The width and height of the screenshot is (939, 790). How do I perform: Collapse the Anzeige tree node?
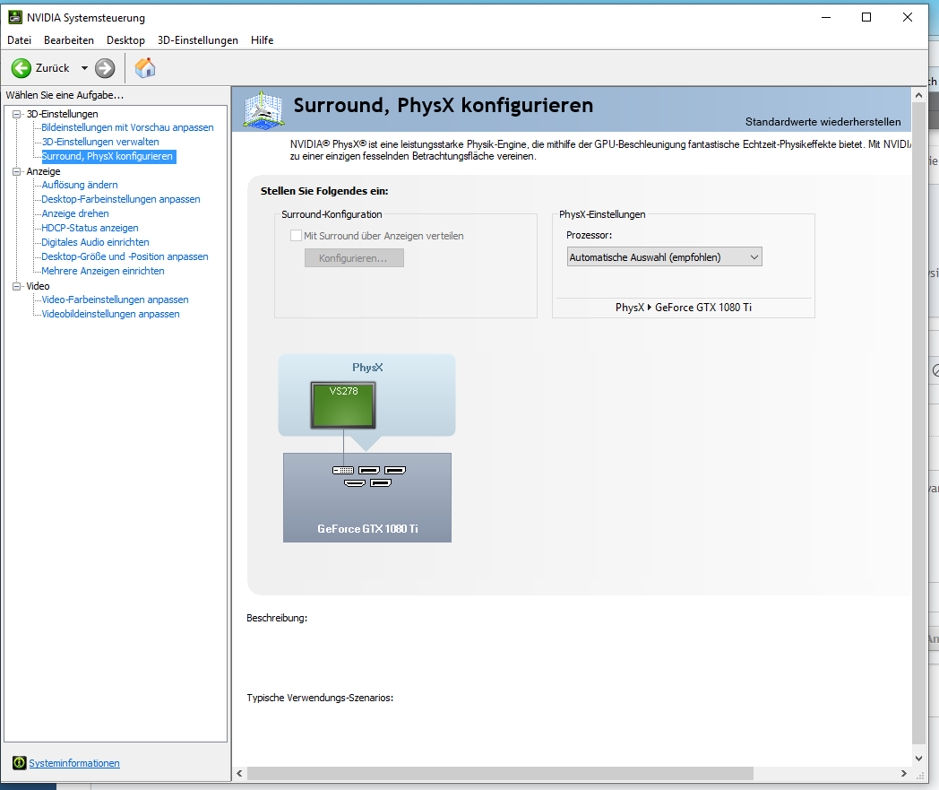pyautogui.click(x=17, y=171)
